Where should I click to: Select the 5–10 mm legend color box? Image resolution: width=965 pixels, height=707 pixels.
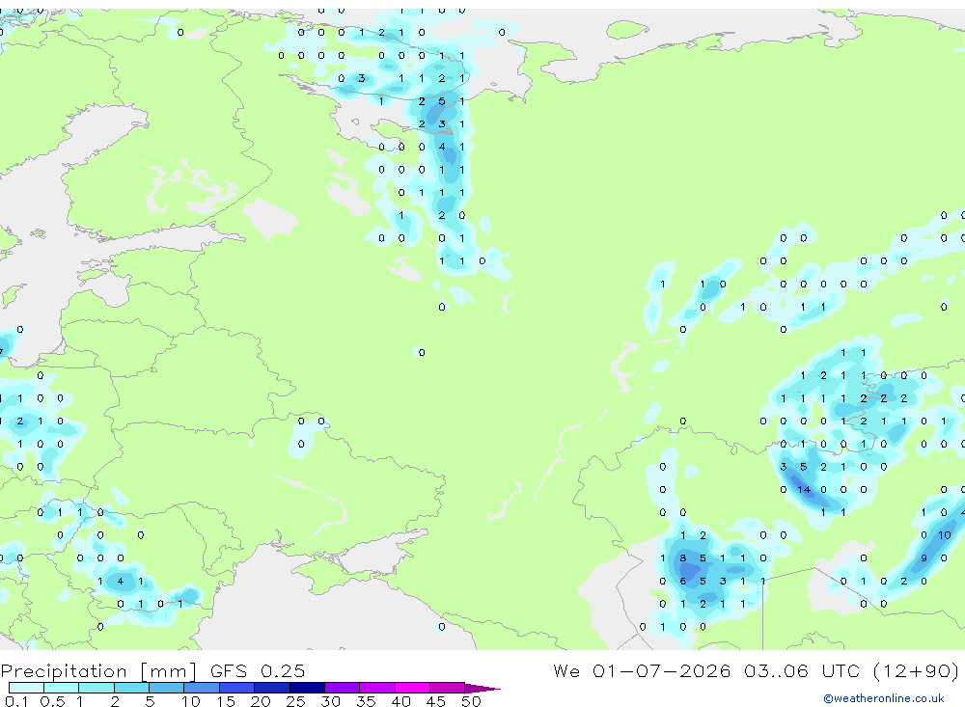coord(167,688)
